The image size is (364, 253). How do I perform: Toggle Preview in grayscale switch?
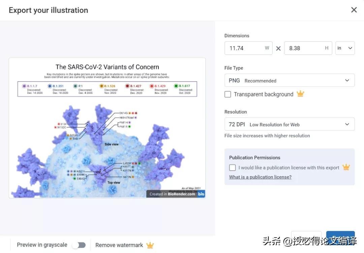pyautogui.click(x=79, y=245)
